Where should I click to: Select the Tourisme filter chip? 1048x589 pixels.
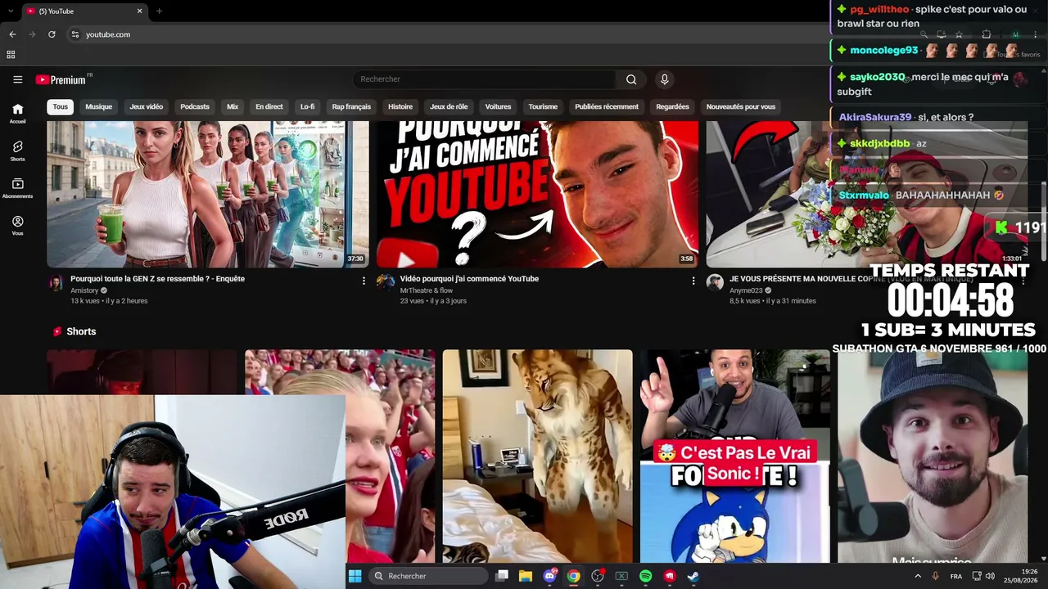[x=543, y=106]
